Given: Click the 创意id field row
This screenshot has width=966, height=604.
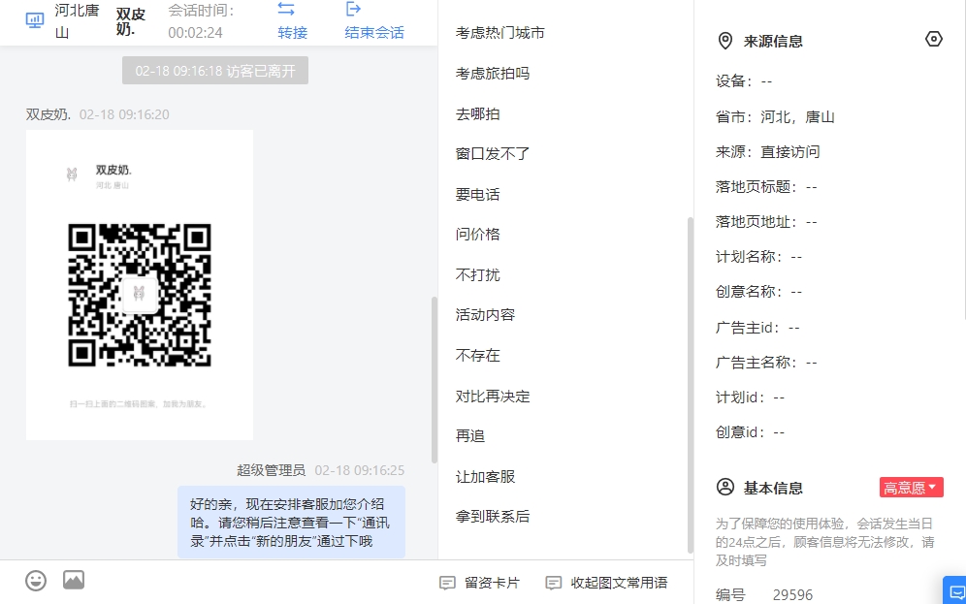Looking at the screenshot, I should point(750,432).
